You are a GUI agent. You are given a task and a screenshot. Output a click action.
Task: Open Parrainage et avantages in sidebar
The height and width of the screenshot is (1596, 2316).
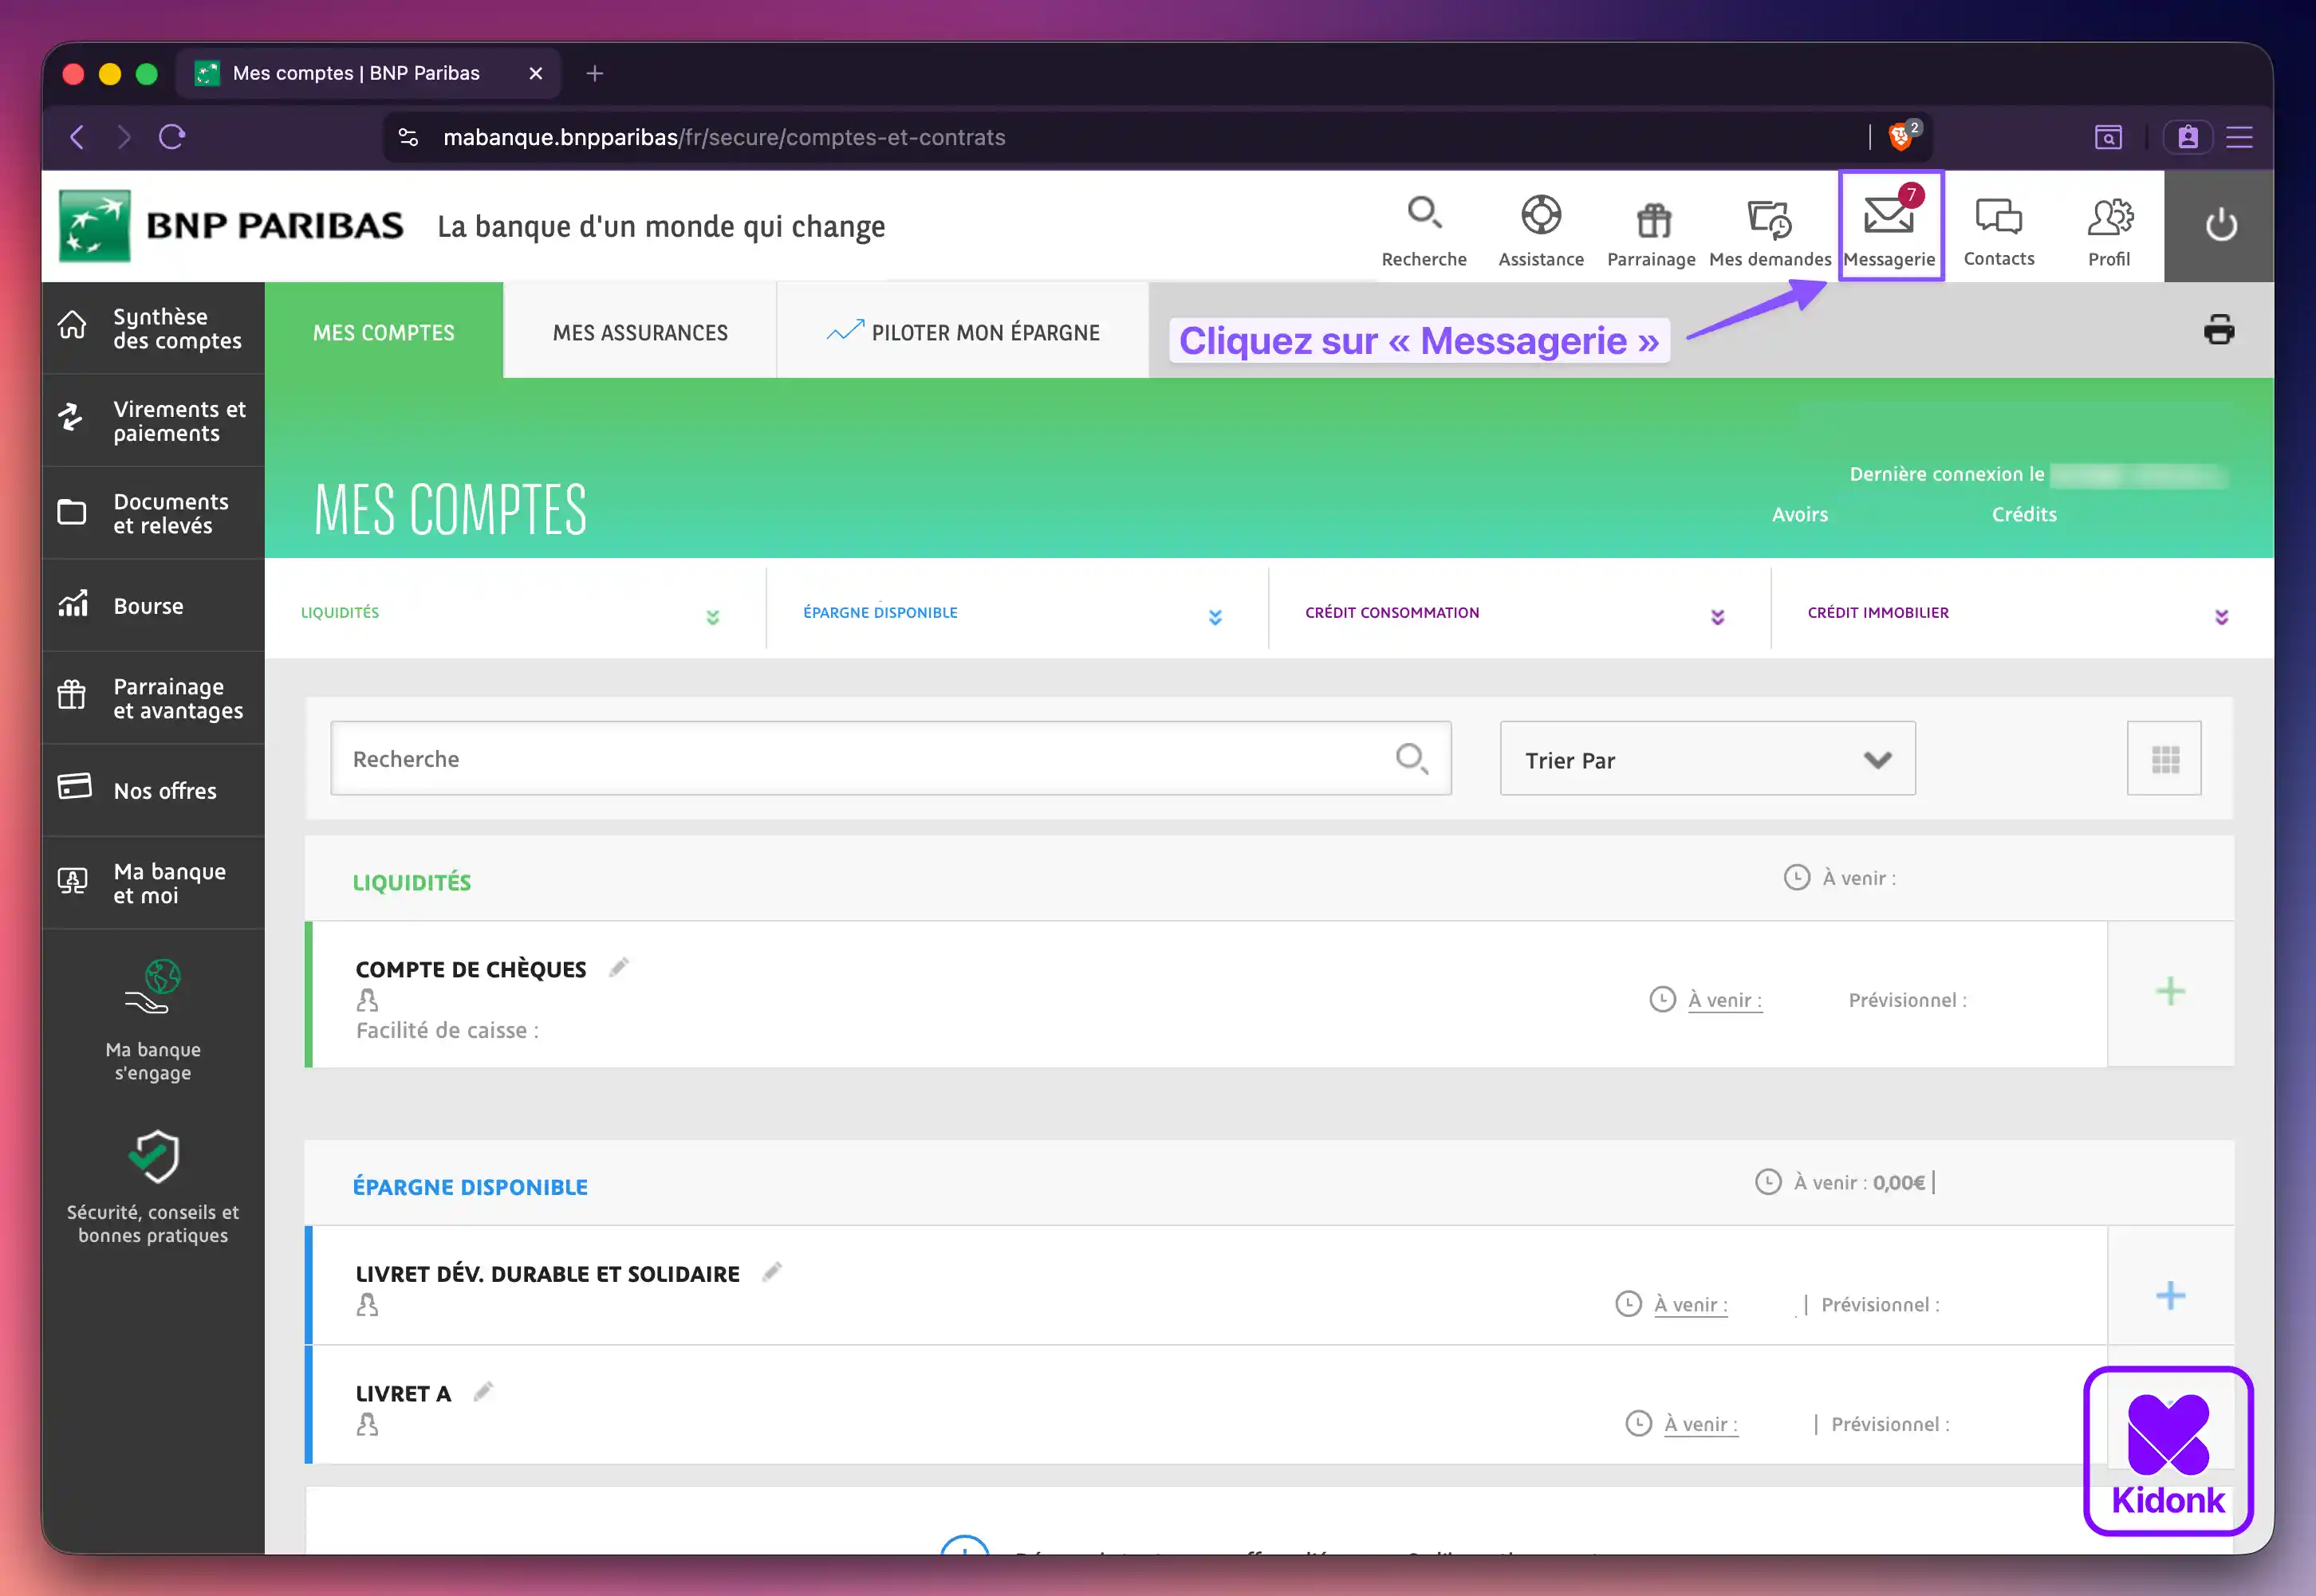pyautogui.click(x=153, y=698)
